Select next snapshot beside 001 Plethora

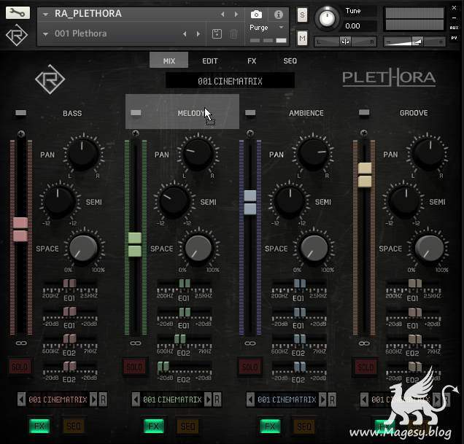(x=198, y=34)
